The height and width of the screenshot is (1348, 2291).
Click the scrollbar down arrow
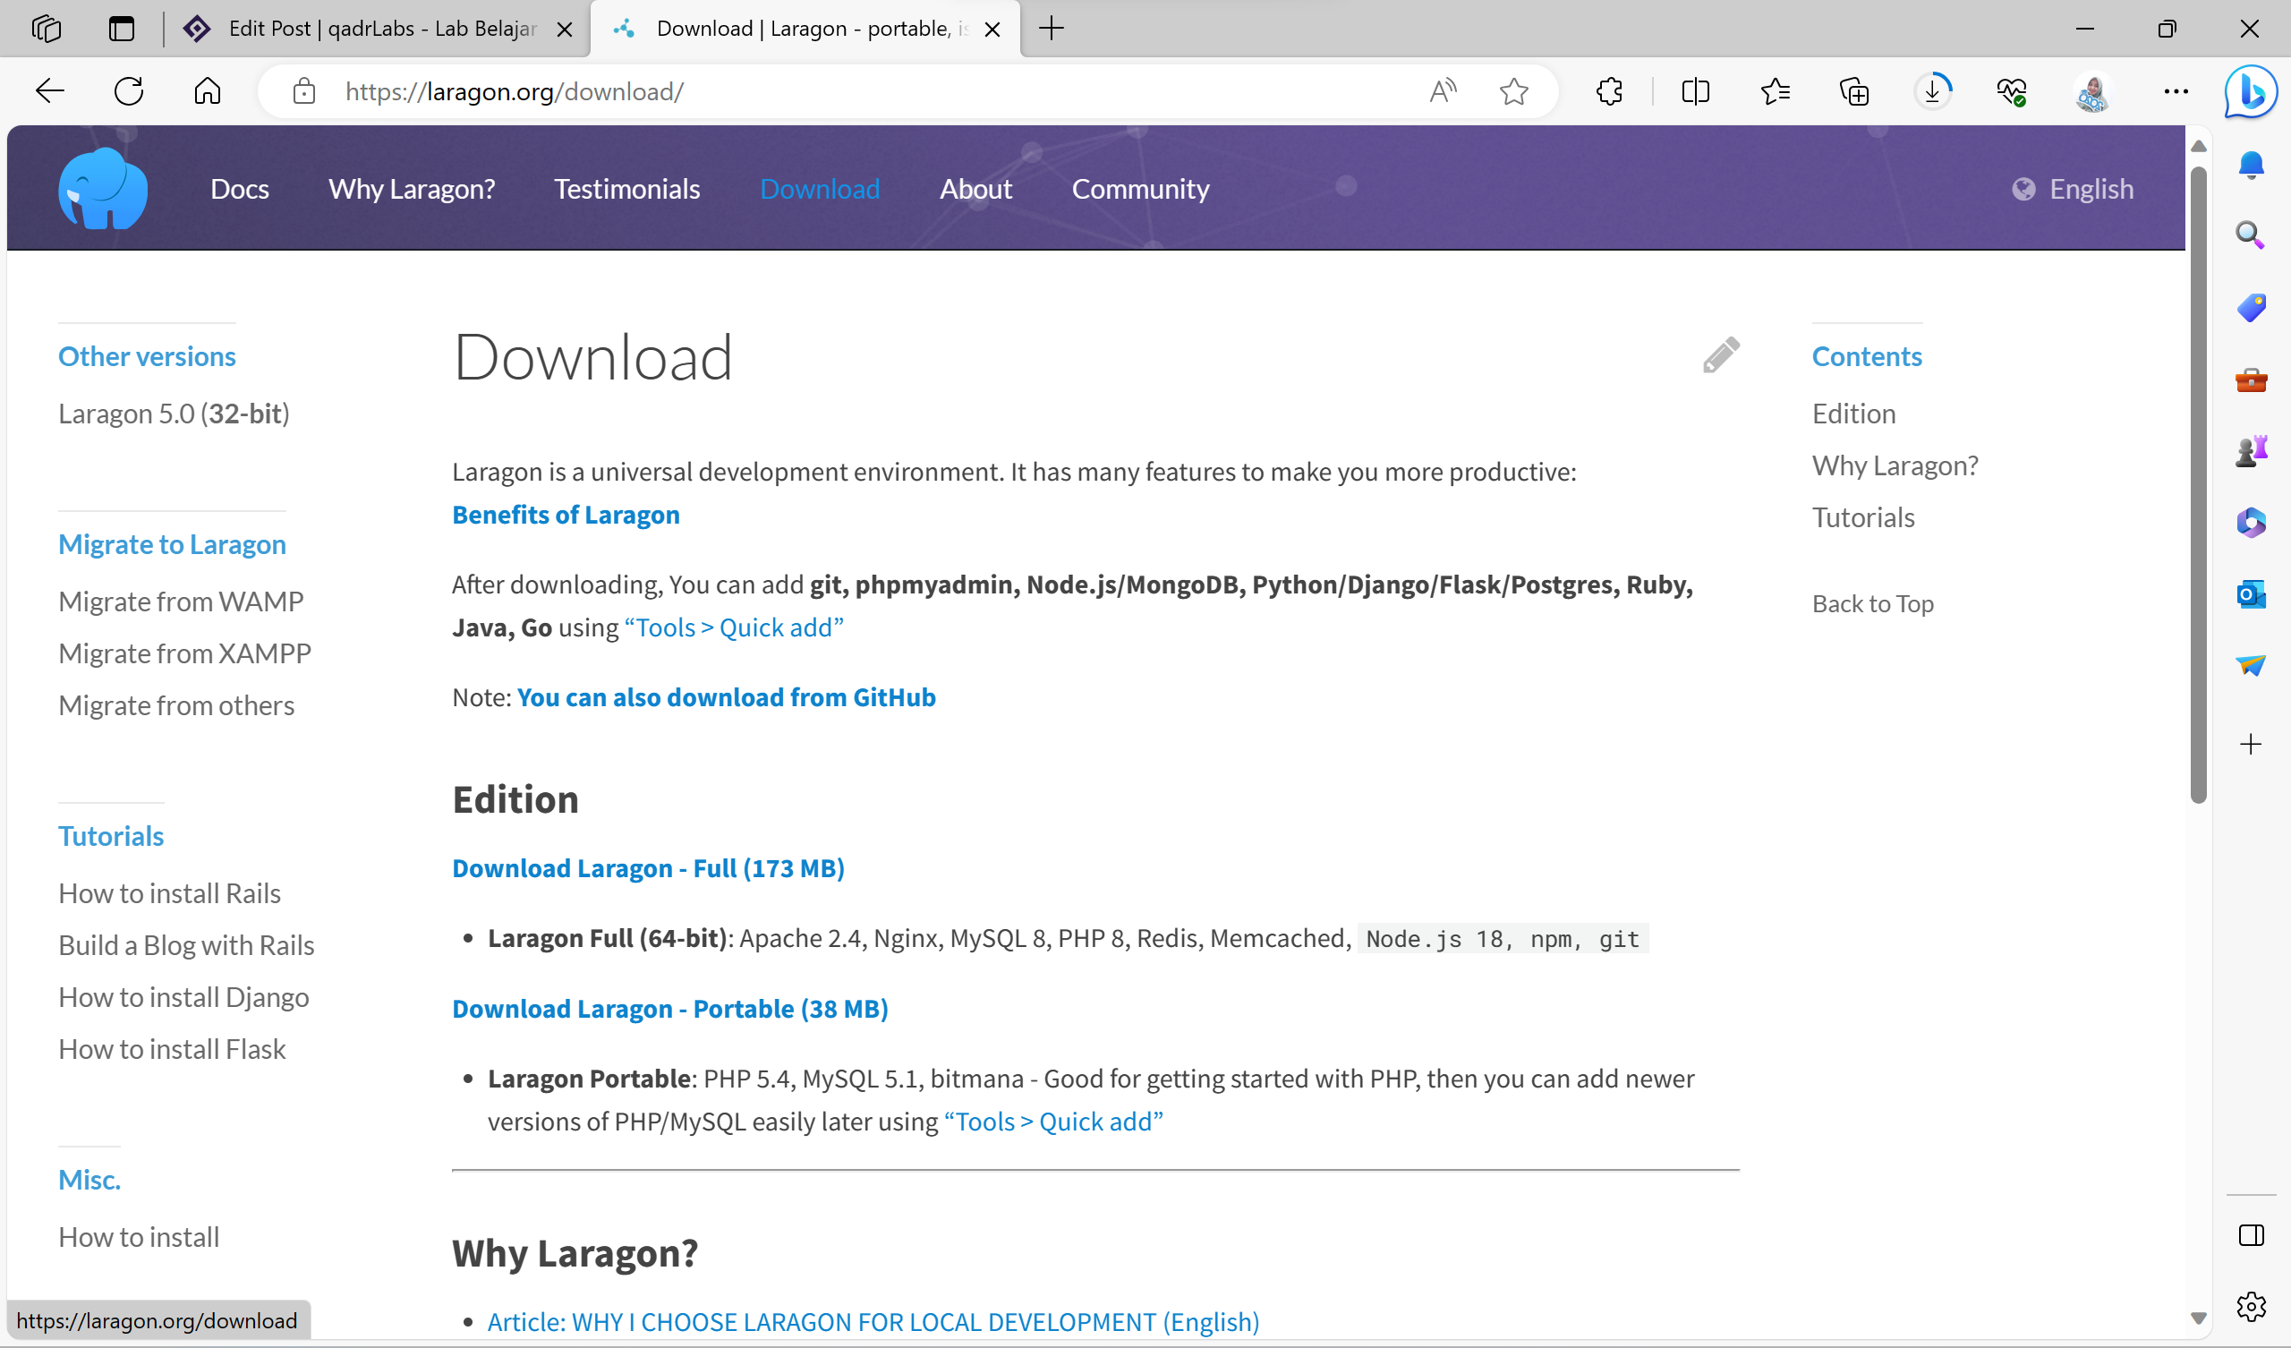(2198, 1318)
